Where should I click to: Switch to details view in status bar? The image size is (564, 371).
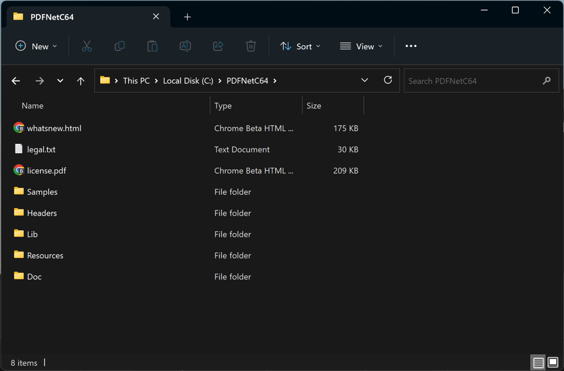538,362
